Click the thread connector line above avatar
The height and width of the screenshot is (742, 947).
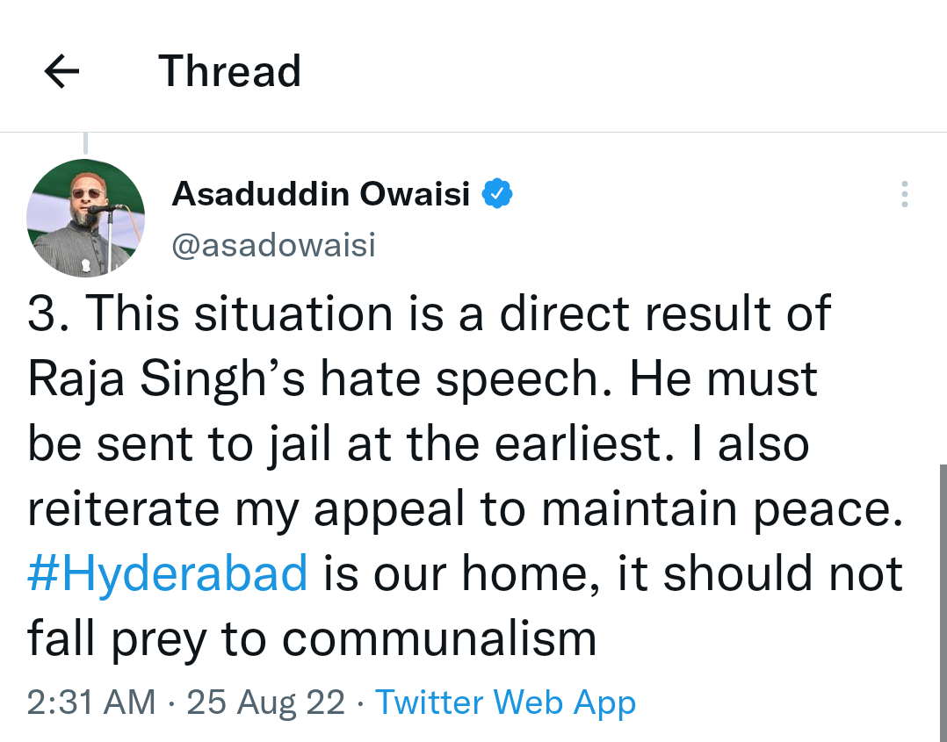[85, 143]
